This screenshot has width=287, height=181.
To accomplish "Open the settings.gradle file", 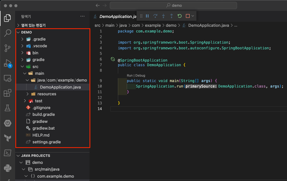I will [x=53, y=142].
